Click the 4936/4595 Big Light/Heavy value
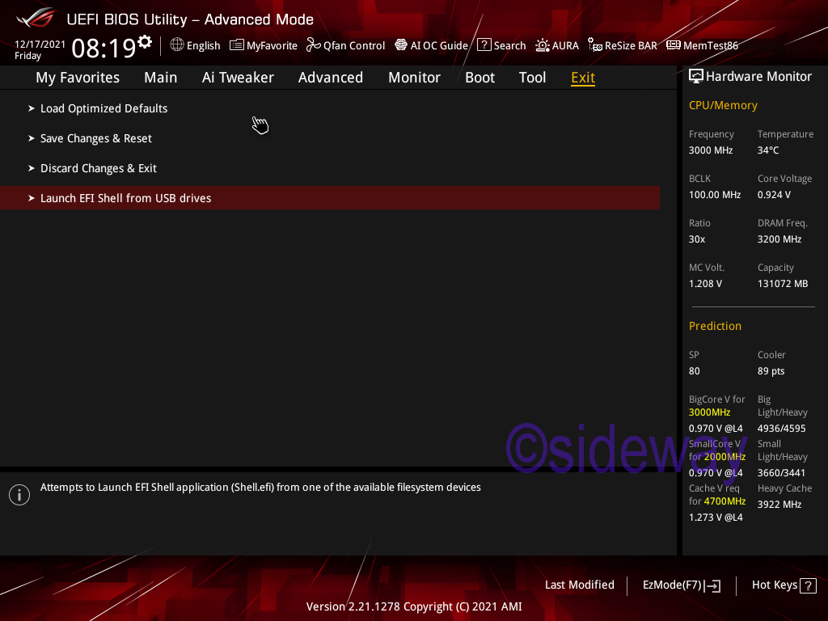 [782, 429]
